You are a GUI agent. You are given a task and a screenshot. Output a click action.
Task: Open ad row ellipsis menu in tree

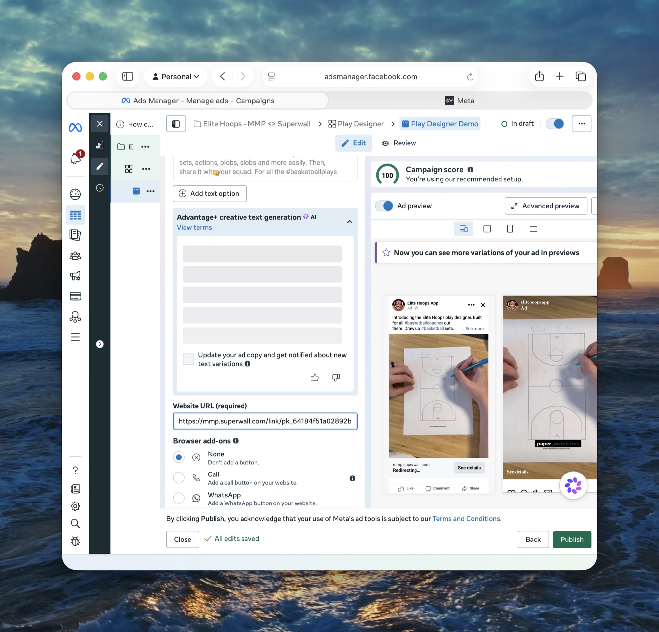coord(150,191)
